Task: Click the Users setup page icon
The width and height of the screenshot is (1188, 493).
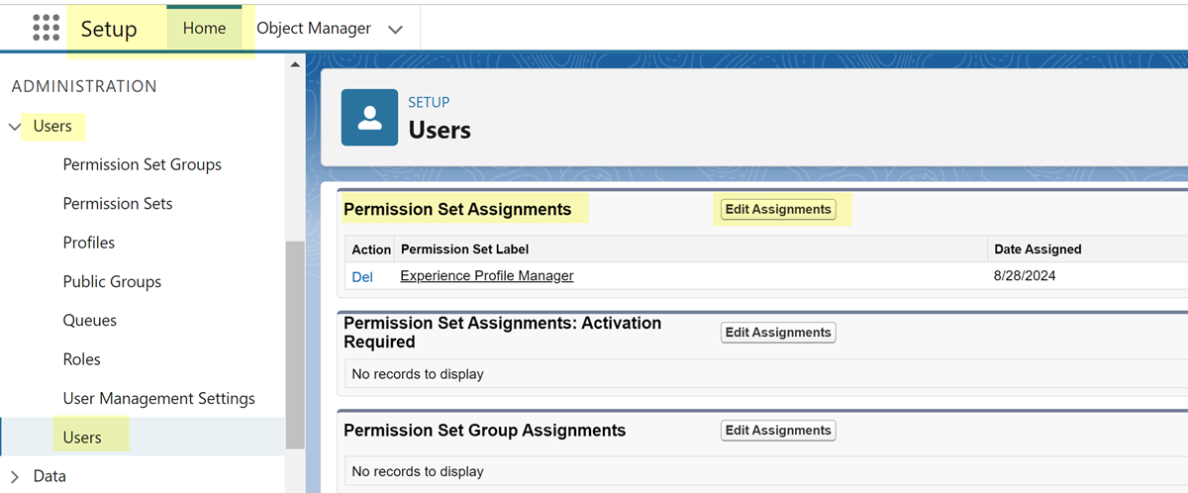Action: coord(369,118)
